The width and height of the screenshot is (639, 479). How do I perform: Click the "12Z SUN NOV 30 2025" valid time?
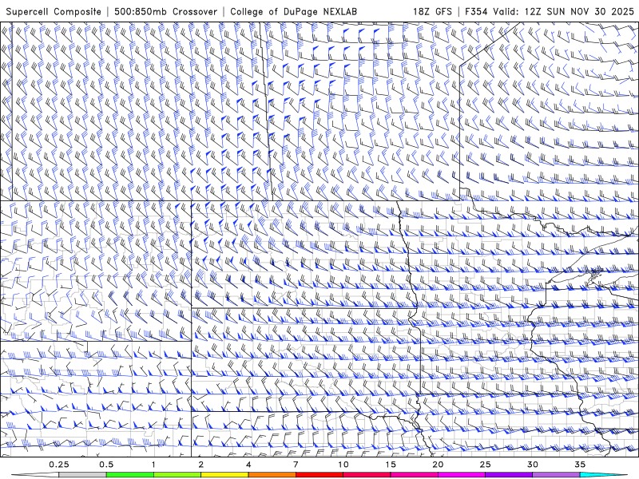(x=579, y=11)
